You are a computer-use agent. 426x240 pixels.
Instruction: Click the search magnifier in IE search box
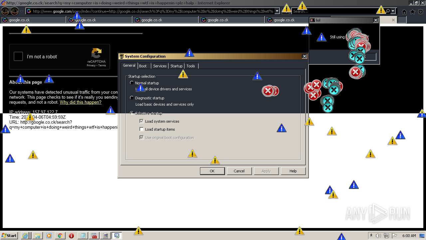[387, 11]
